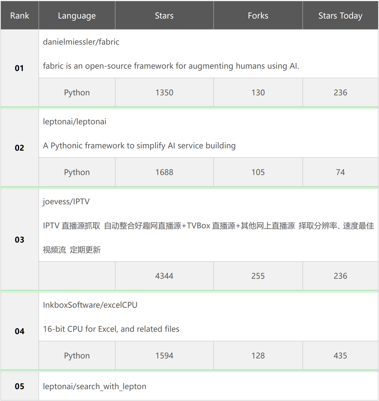Open the leptonai/search_with_lepton repository link

pos(95,387)
